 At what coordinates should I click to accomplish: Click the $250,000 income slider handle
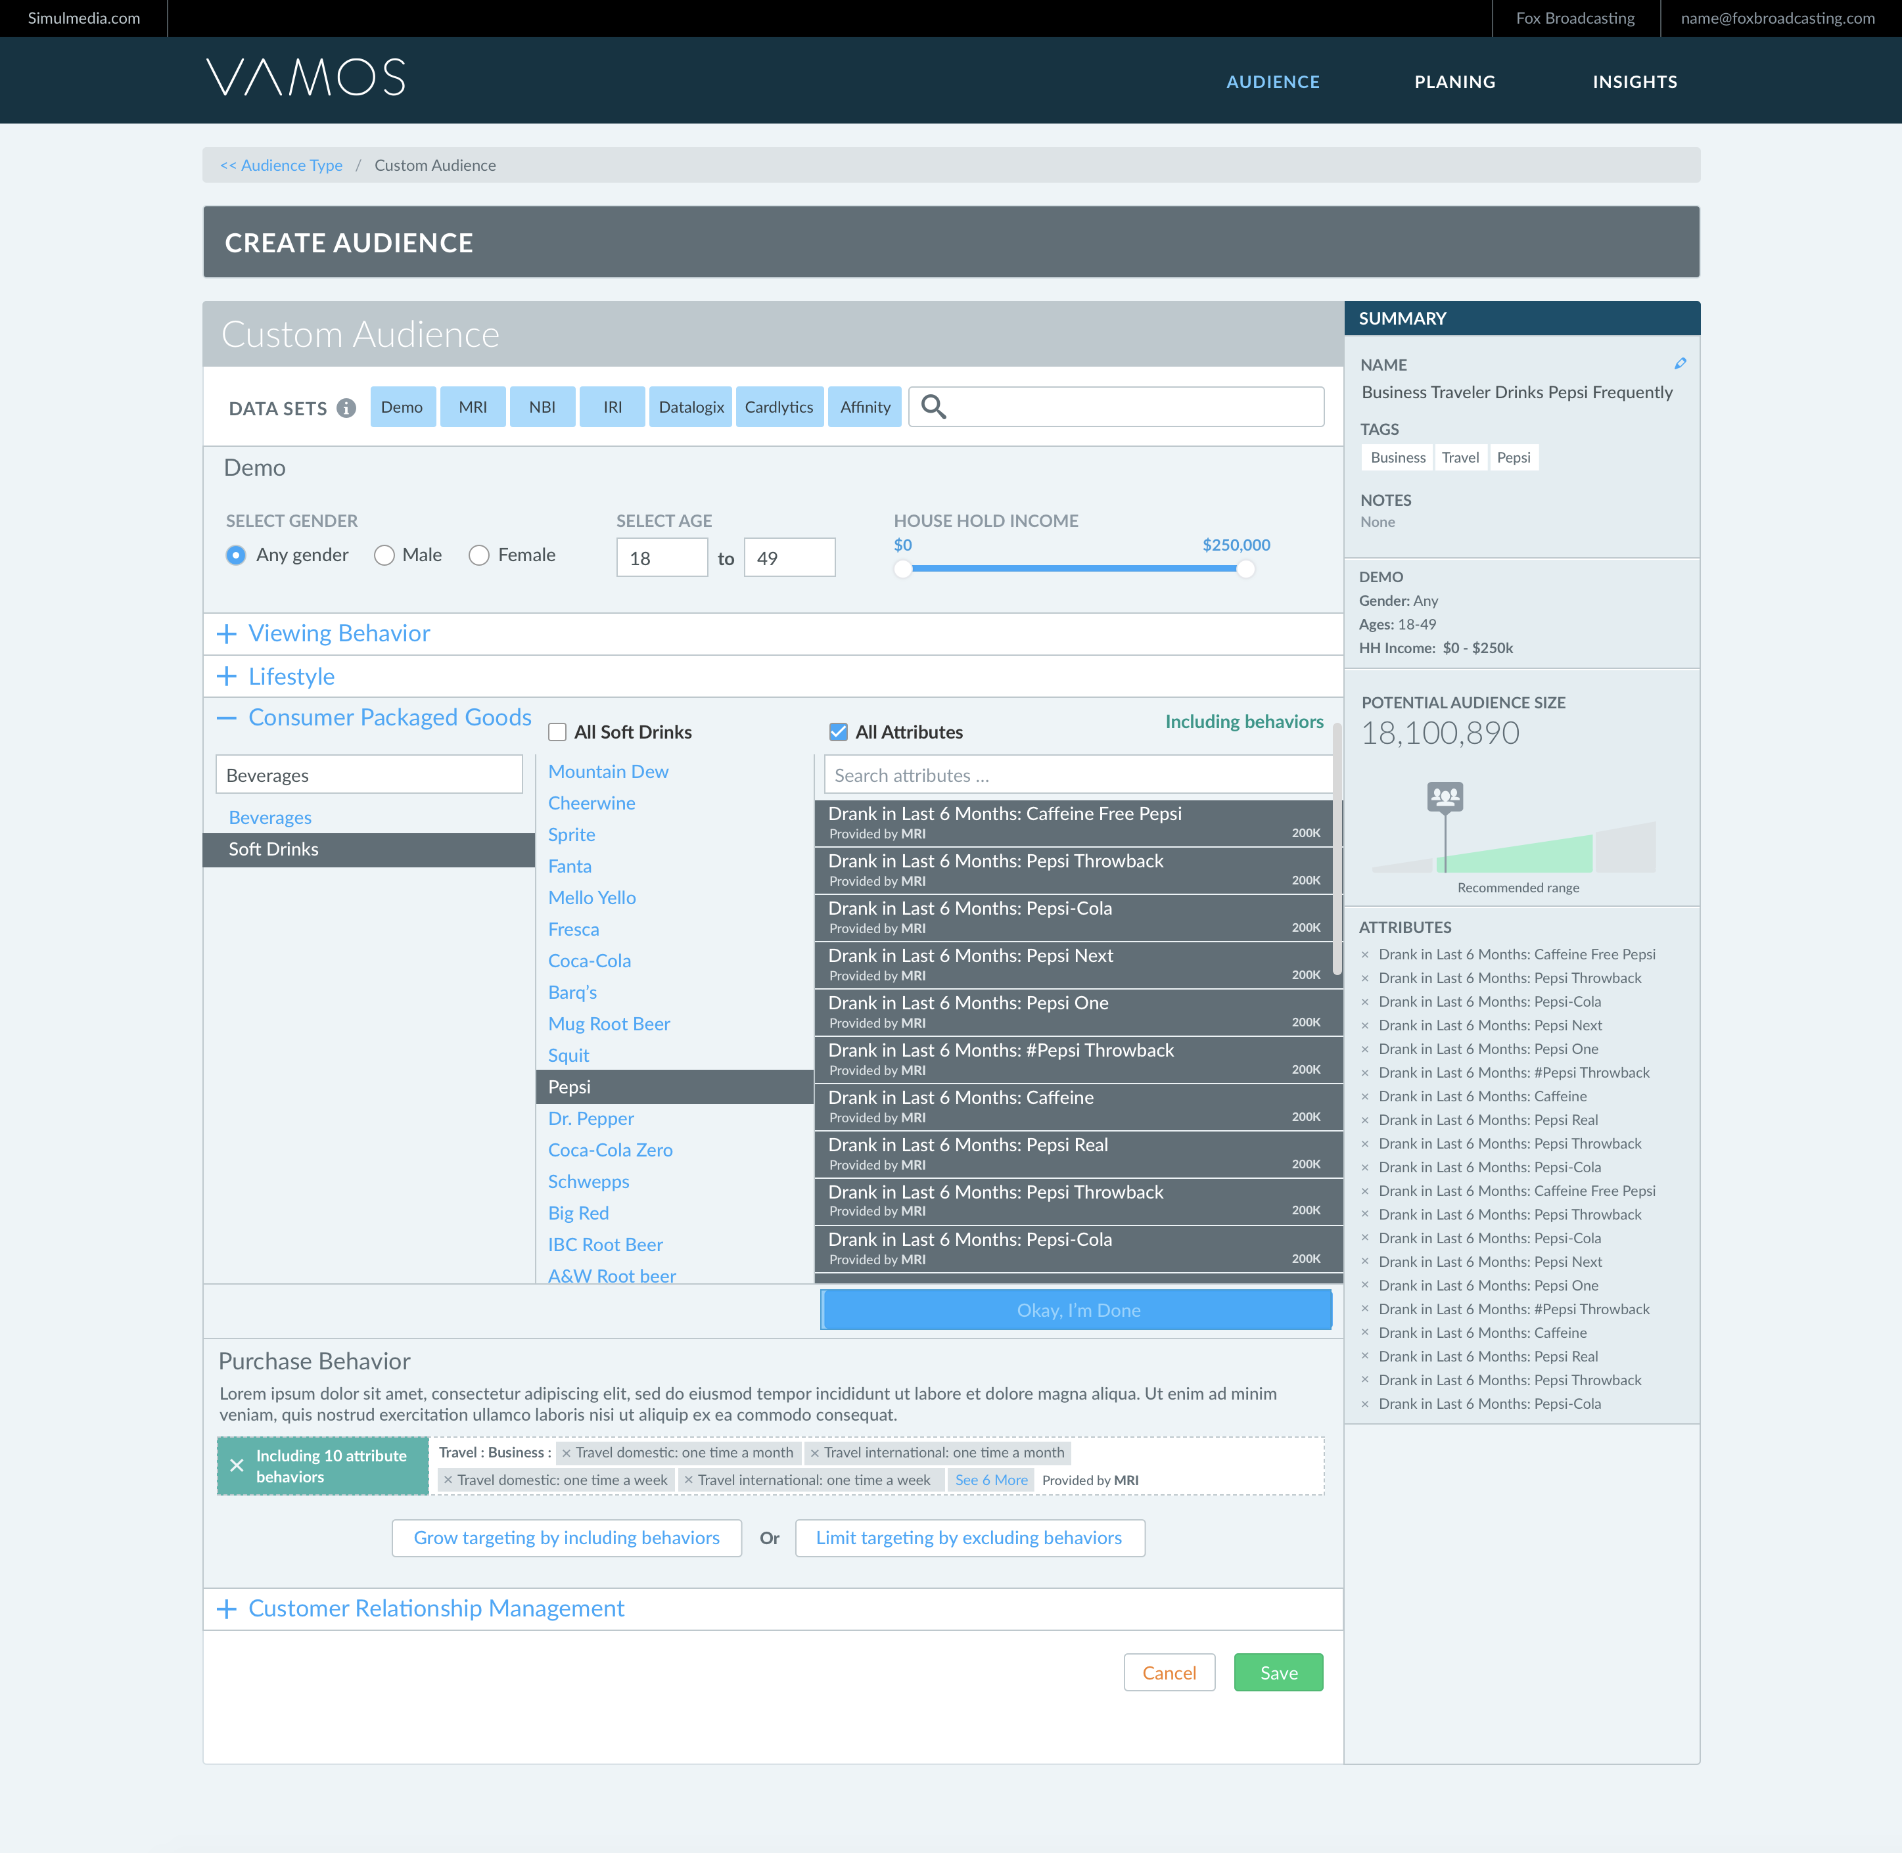coord(1245,568)
